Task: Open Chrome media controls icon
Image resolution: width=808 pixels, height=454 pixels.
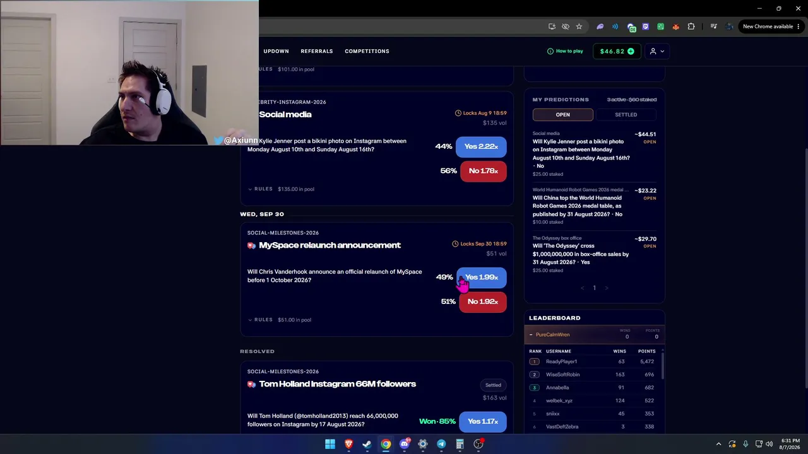Action: coord(713,26)
